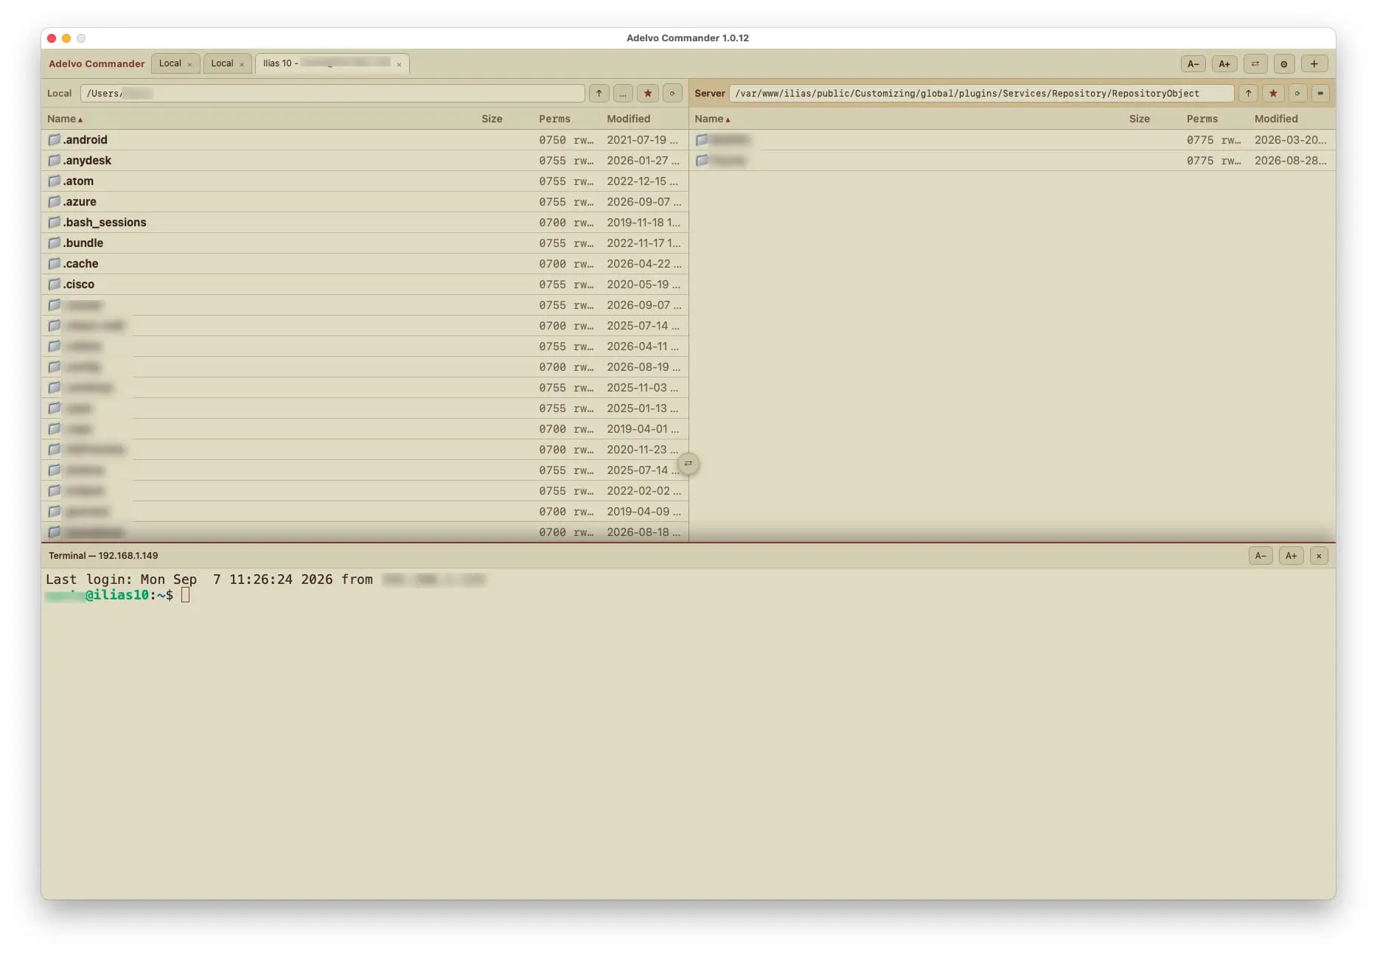1377x954 pixels.
Task: Select the .anydesk folder
Action: [365, 161]
